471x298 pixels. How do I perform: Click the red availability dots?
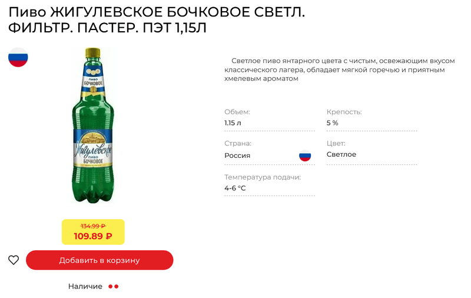coord(114,287)
